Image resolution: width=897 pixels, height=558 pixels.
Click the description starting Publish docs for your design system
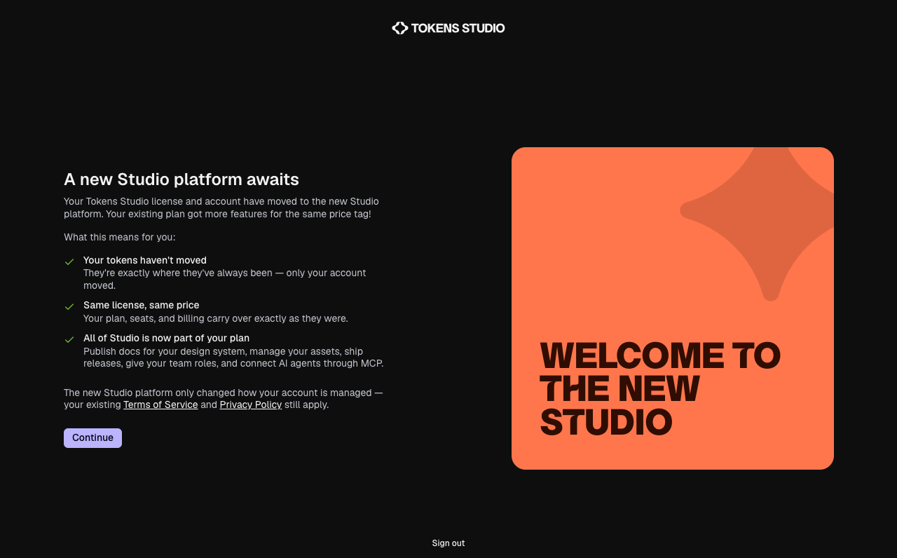(233, 358)
